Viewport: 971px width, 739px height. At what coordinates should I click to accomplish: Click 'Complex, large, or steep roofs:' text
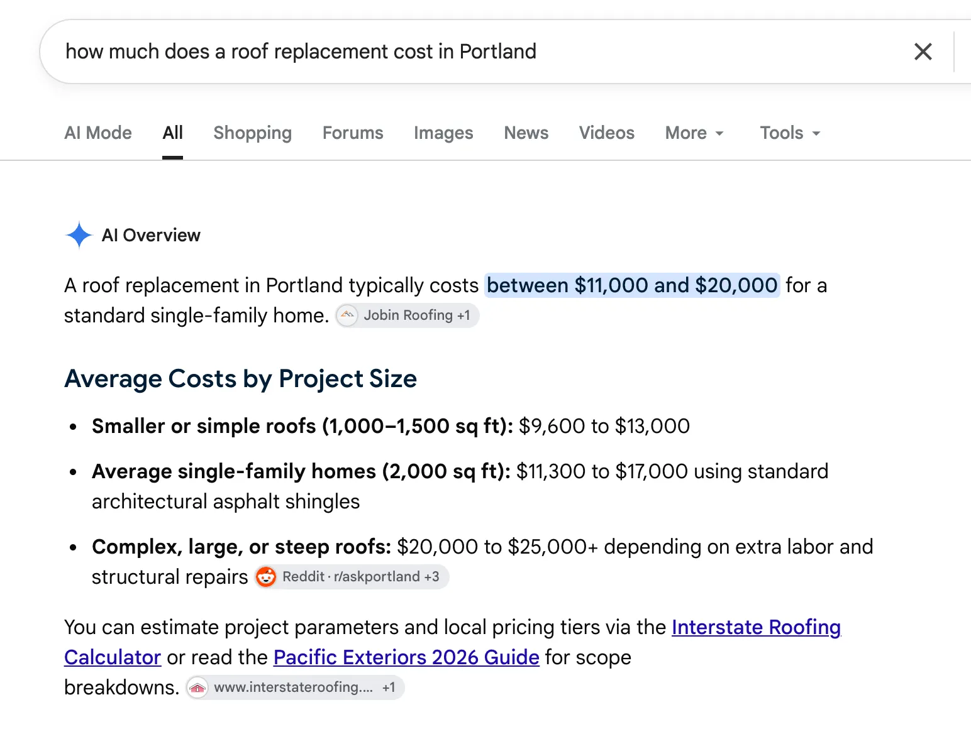click(241, 547)
